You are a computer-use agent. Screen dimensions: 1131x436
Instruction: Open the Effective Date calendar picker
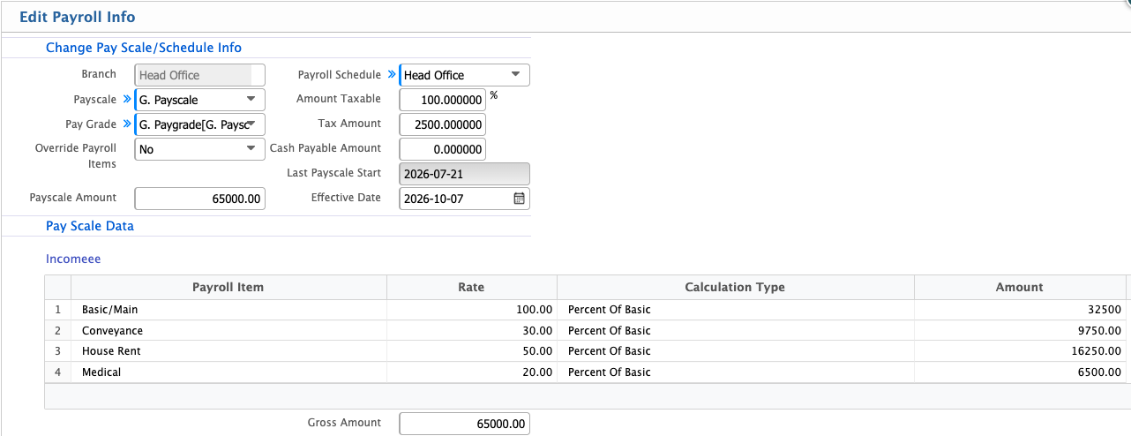tap(519, 199)
